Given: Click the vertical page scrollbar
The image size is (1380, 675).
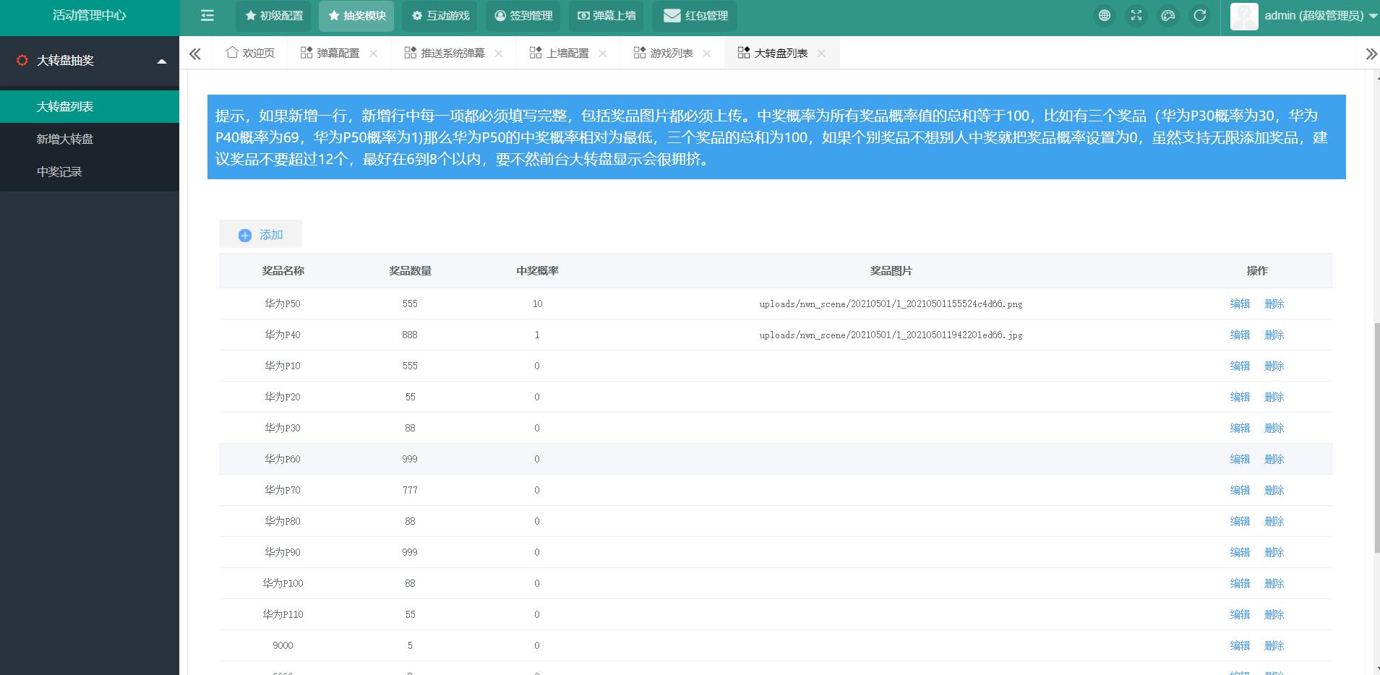Looking at the screenshot, I should [1376, 434].
